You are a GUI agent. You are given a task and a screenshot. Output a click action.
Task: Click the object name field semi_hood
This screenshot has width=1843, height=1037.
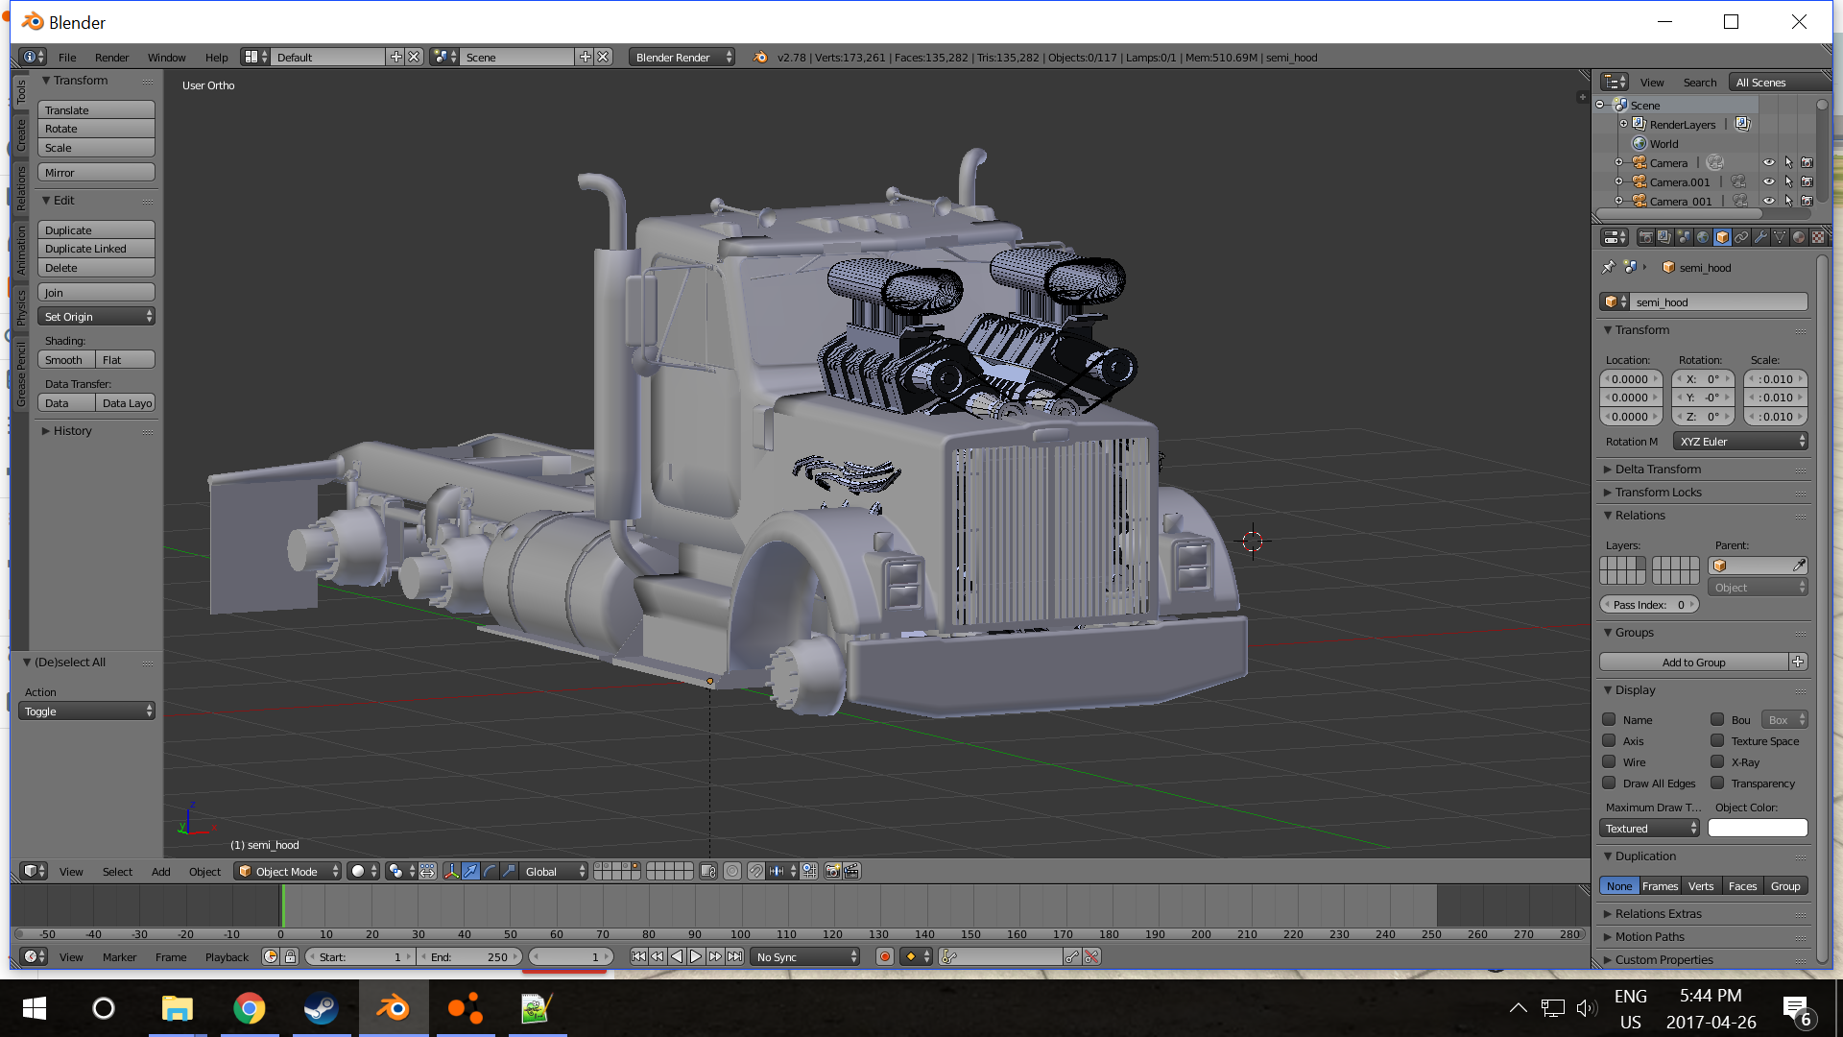click(1720, 301)
